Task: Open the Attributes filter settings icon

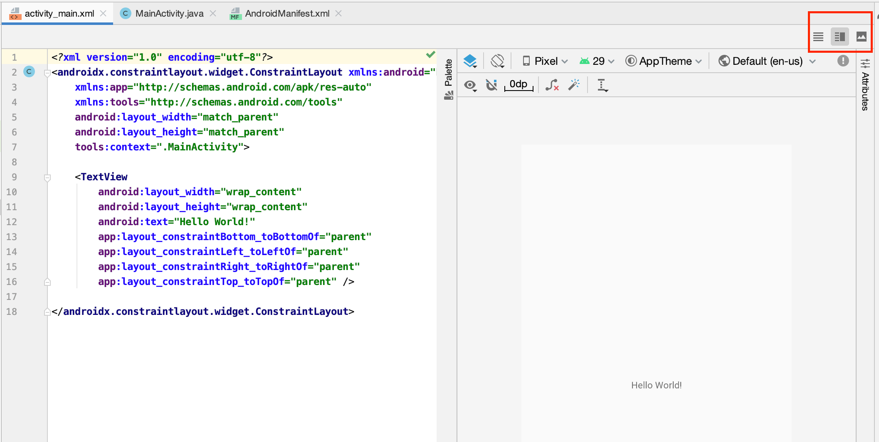Action: tap(865, 63)
